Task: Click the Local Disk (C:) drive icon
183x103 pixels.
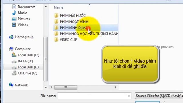Action: pyautogui.click(x=14, y=55)
